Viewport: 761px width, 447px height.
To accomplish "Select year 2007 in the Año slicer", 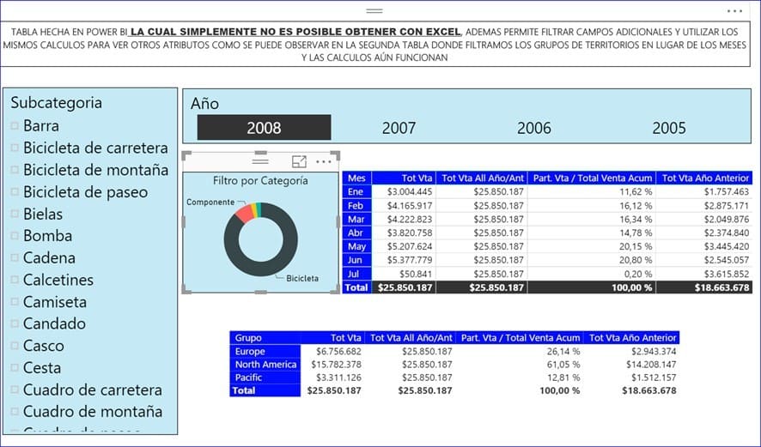I will tap(399, 128).
